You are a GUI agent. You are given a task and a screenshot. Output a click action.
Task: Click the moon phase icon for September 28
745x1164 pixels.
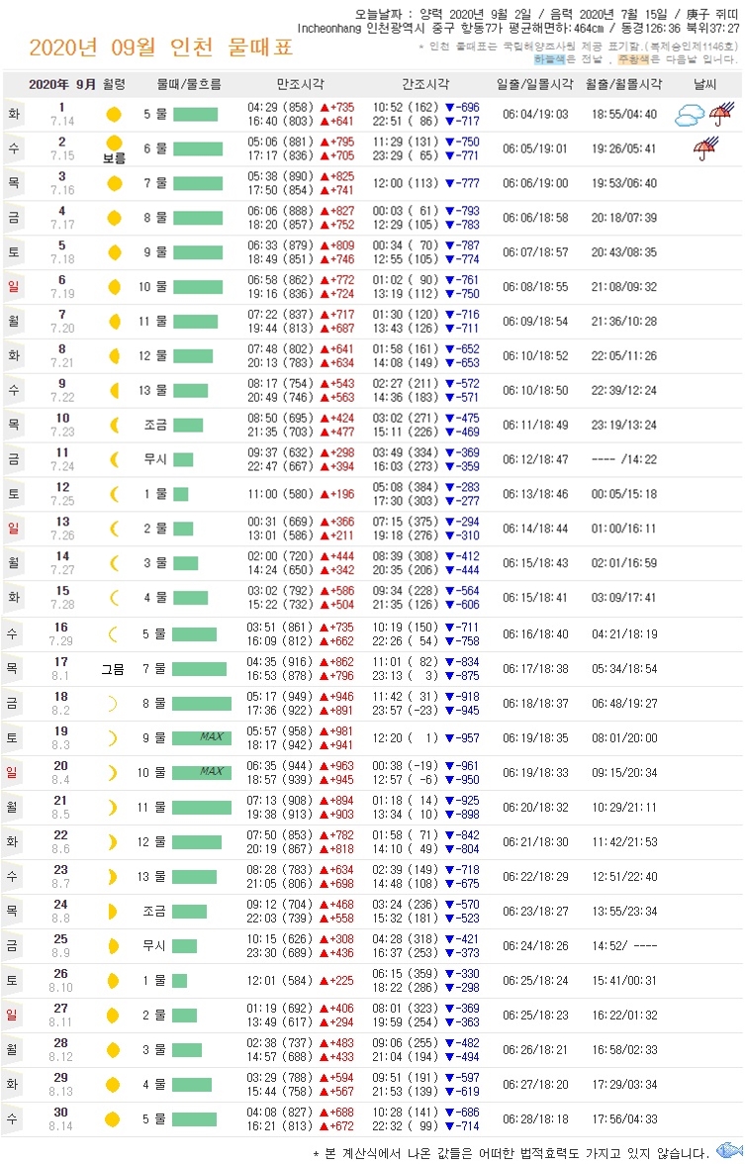click(113, 1049)
